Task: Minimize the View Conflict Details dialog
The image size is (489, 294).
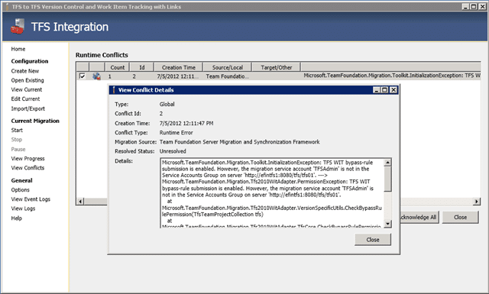Action: pos(377,90)
